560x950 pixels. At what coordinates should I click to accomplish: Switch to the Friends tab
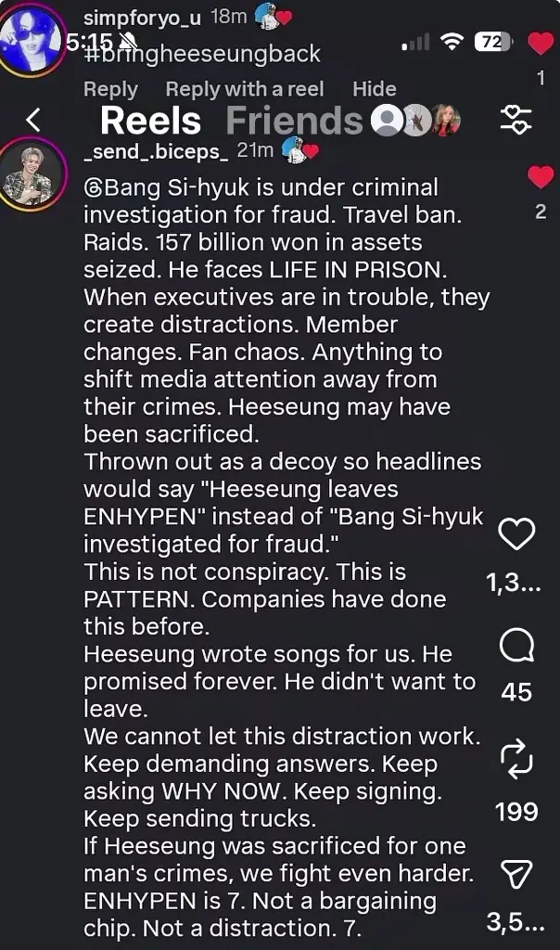pos(294,121)
